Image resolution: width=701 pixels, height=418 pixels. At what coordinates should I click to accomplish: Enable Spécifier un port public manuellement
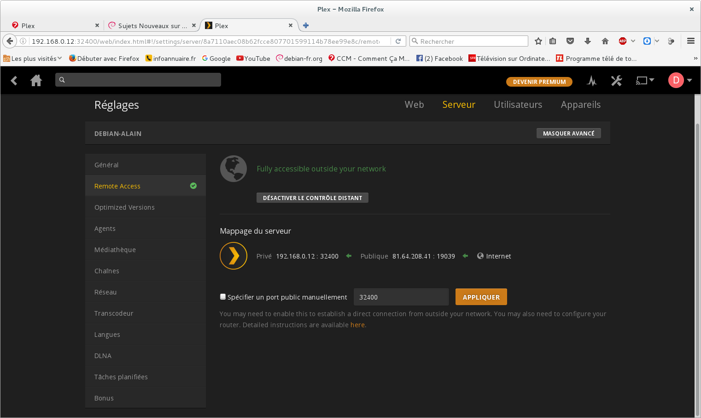[223, 297]
